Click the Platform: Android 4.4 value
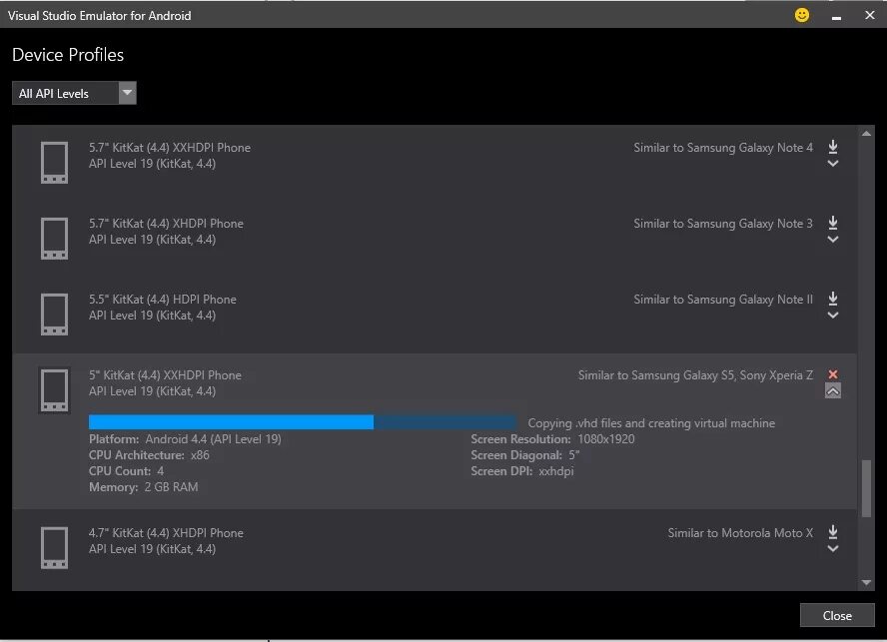Image resolution: width=887 pixels, height=642 pixels. click(214, 439)
